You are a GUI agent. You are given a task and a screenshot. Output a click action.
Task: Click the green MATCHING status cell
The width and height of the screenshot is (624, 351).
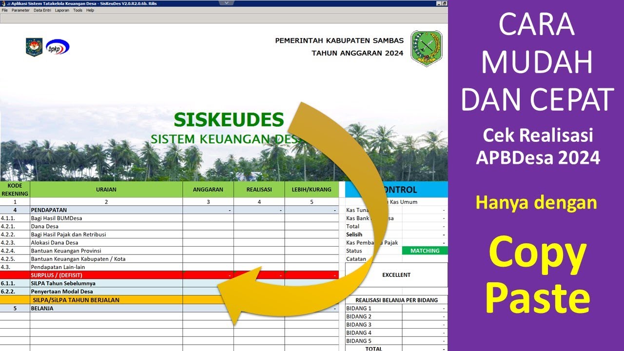tap(425, 251)
